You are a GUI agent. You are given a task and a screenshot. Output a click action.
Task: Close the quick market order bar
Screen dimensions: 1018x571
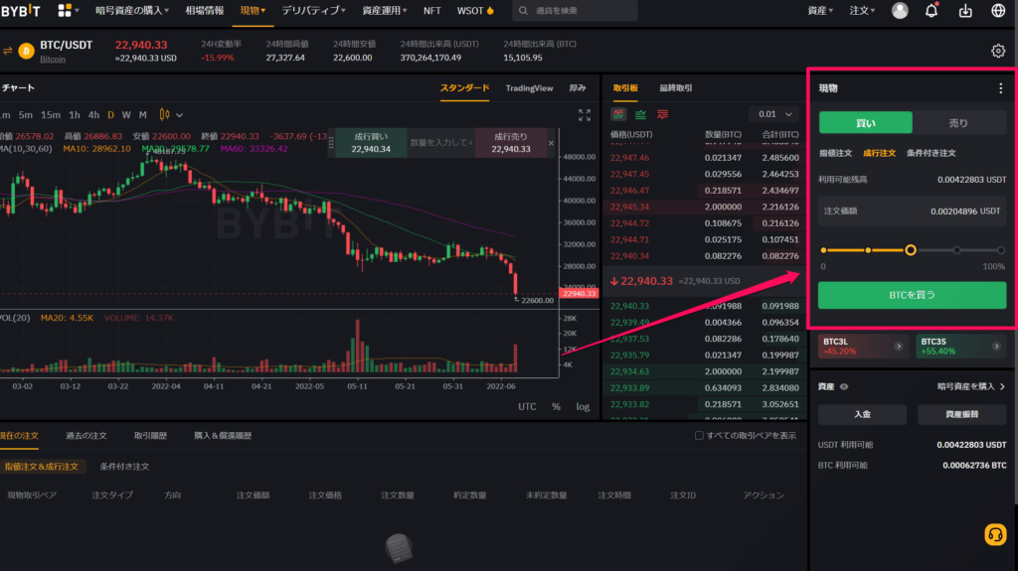[x=551, y=143]
